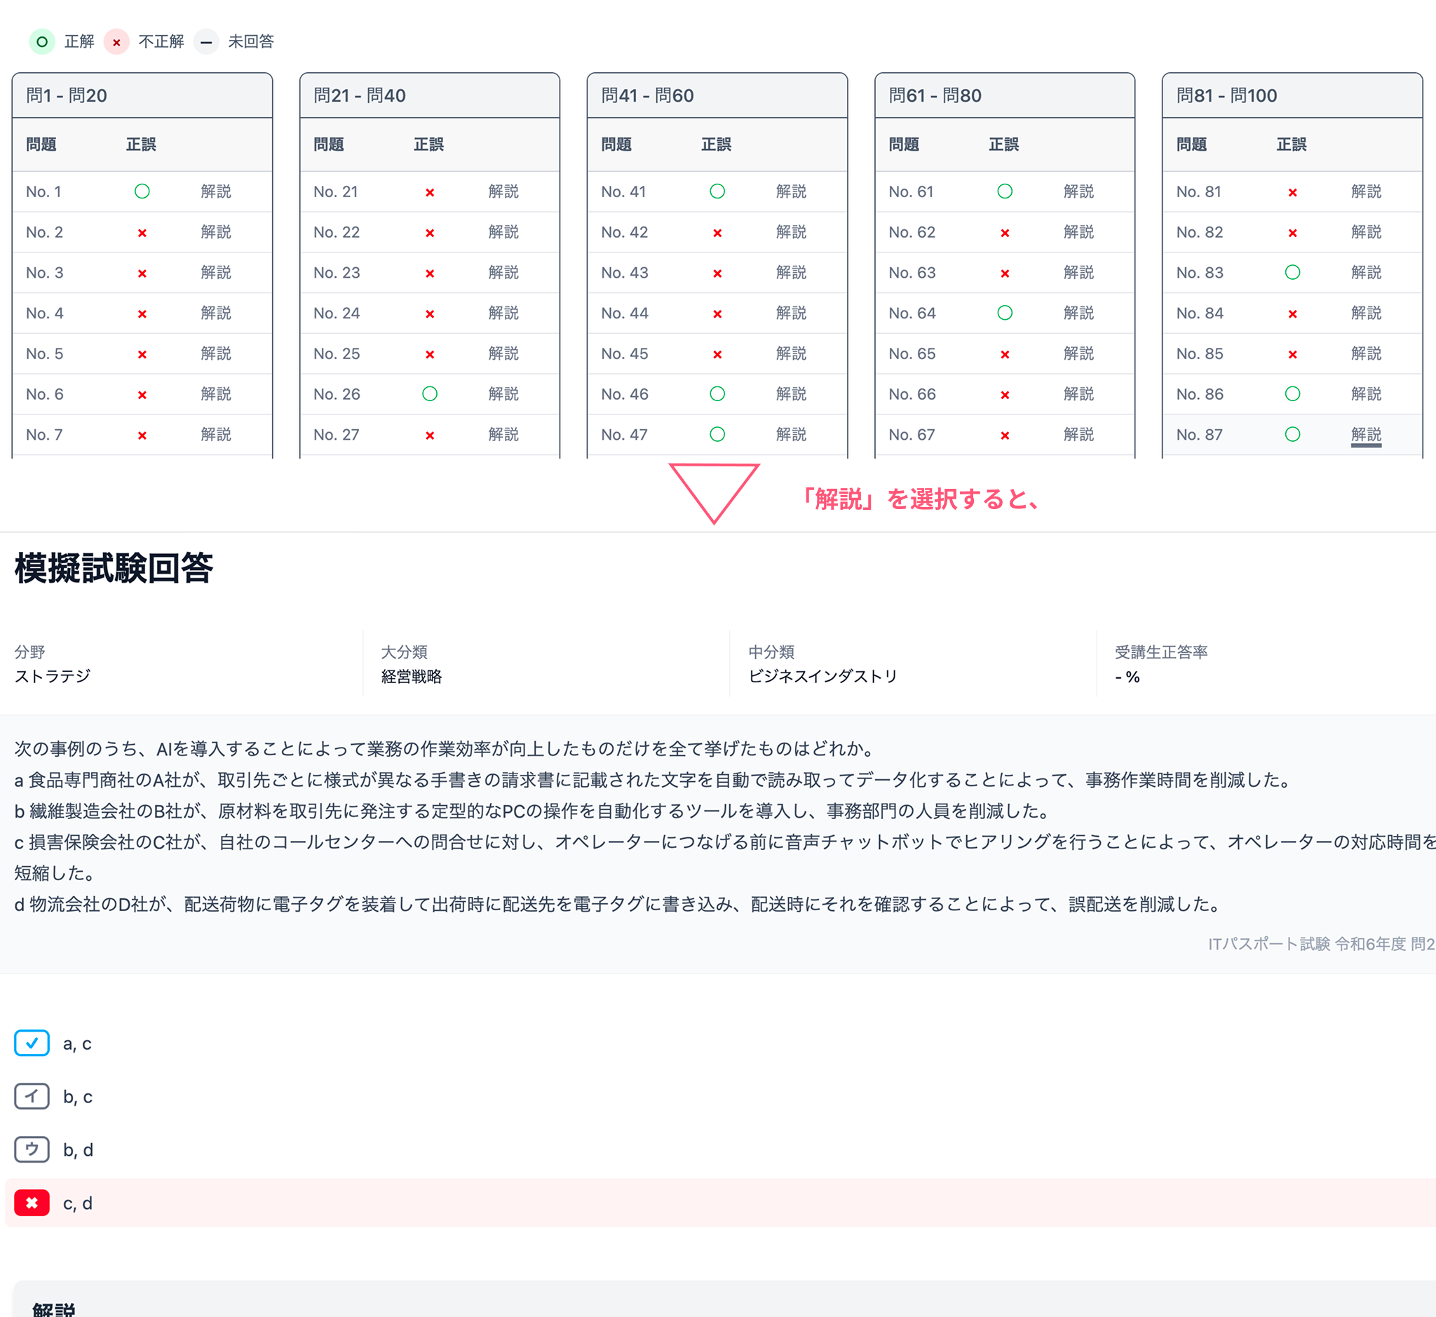Screen dimensions: 1436x1317
Task: Open 解説 for question No. 67
Action: pyautogui.click(x=1079, y=434)
